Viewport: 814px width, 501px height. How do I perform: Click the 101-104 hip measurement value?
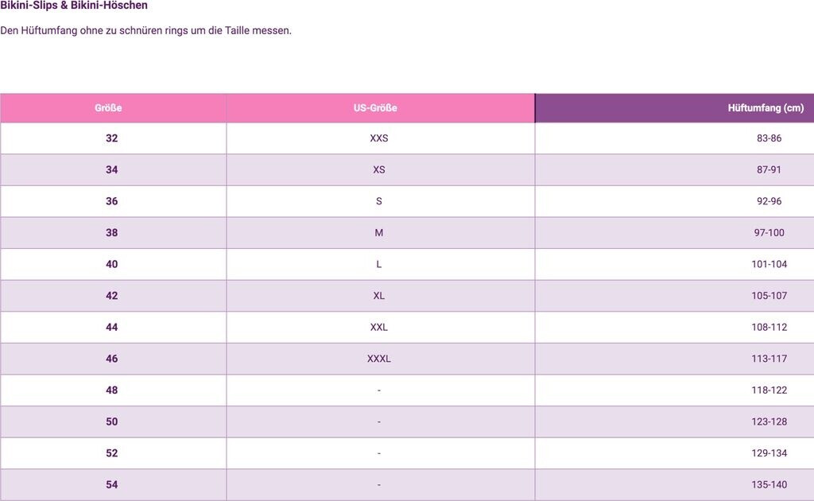coord(769,264)
